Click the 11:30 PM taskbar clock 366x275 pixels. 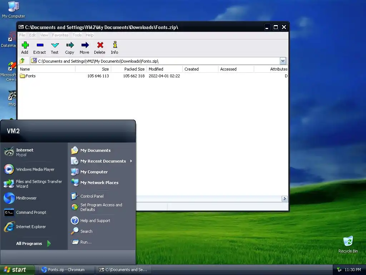coord(353,270)
